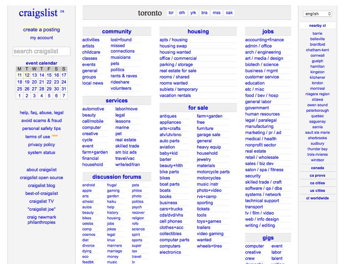Open best-of-craigslist
Image resolution: width=352 pixels, height=264 pixels.
41,193
